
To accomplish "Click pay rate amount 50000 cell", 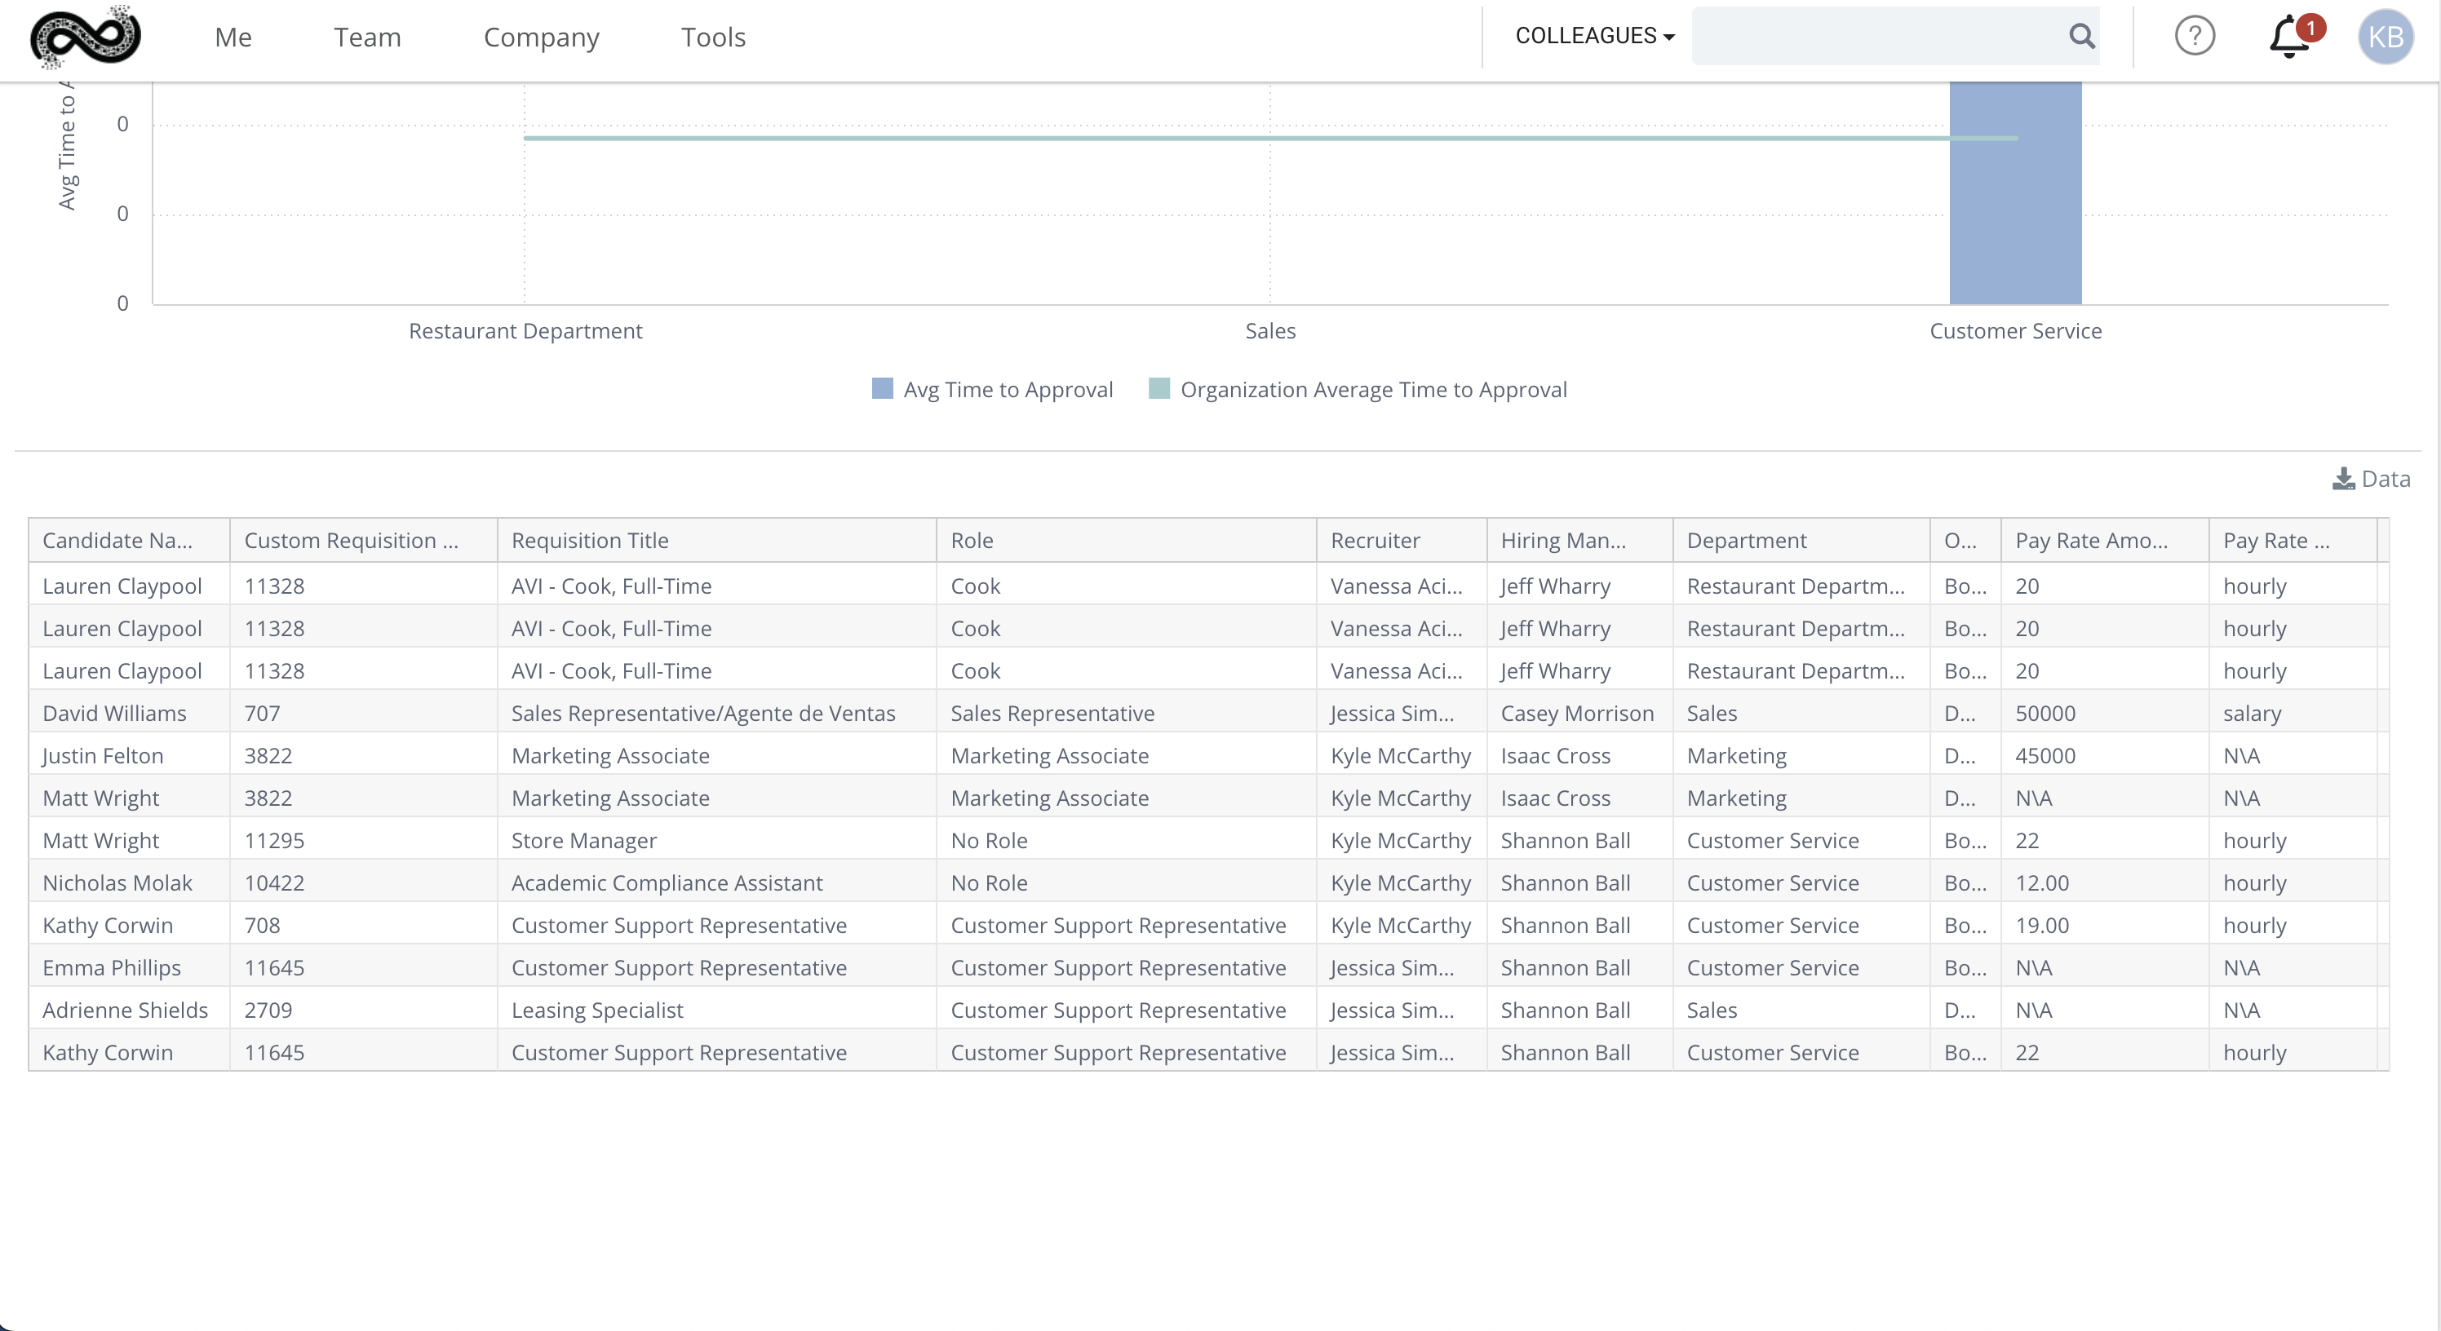I will tap(2104, 712).
